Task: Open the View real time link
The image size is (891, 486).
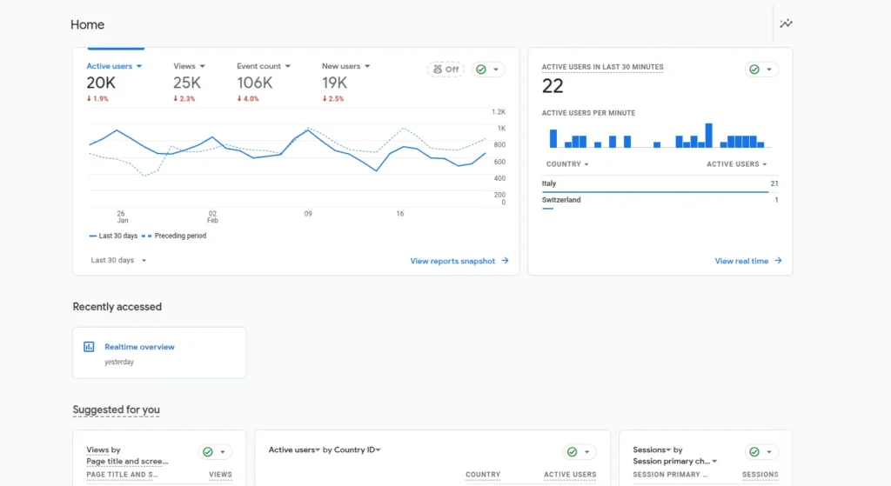Action: pyautogui.click(x=741, y=261)
